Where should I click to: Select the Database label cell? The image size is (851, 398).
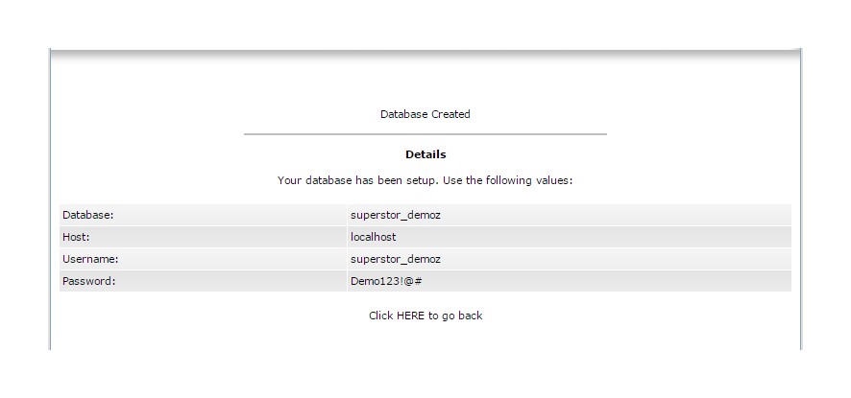(x=88, y=215)
